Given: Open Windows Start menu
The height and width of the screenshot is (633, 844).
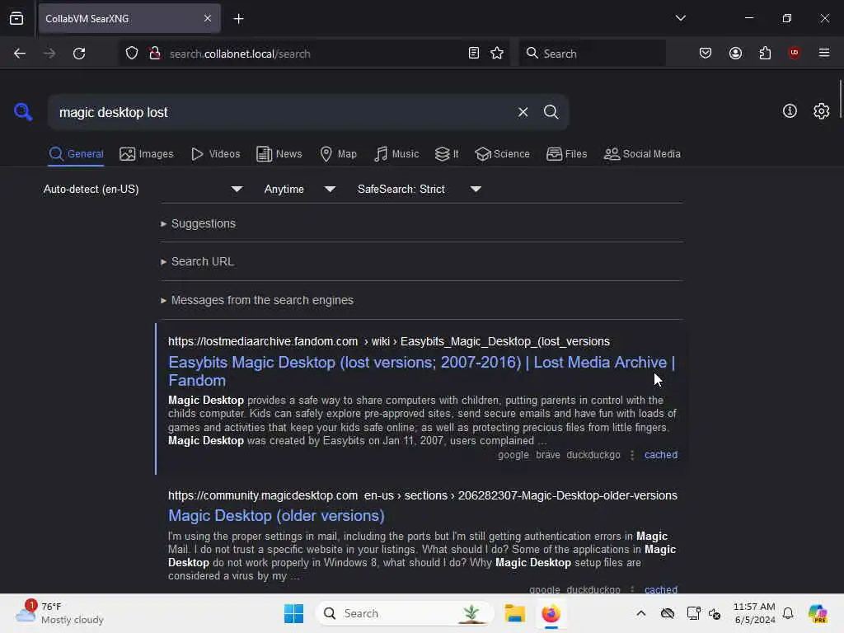Looking at the screenshot, I should (294, 613).
